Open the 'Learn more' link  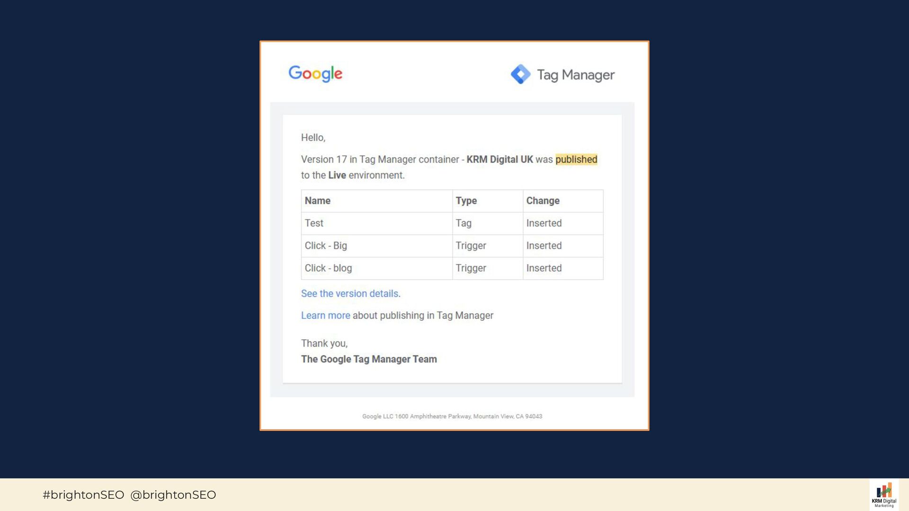click(x=325, y=316)
